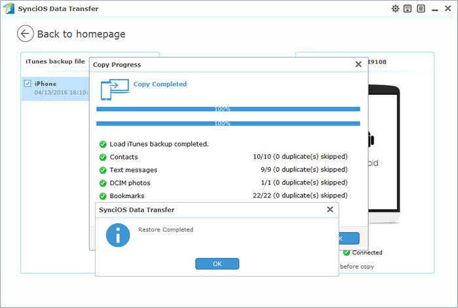Click the save-window icon in title bar
Image resolution: width=458 pixels, height=308 pixels.
408,9
